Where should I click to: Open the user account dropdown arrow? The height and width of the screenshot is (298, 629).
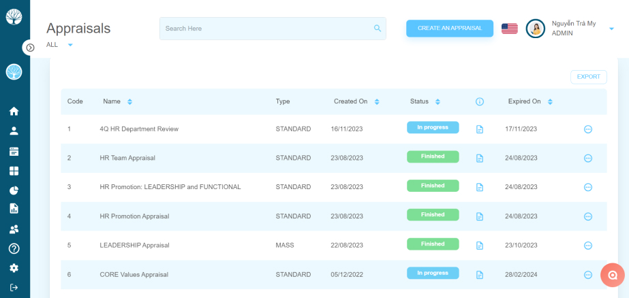611,29
